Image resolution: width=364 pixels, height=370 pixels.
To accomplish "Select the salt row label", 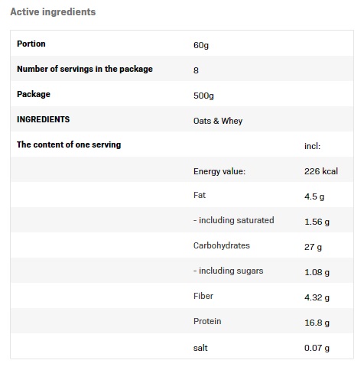I will tap(200, 348).
